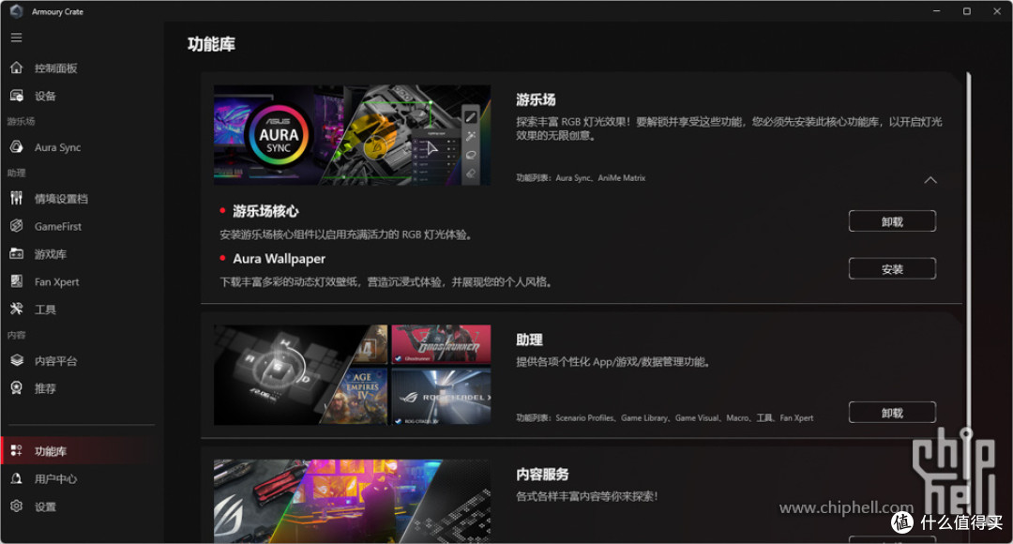Image resolution: width=1013 pixels, height=544 pixels.
Task: Click the GameFirst sidebar icon
Action: [17, 225]
